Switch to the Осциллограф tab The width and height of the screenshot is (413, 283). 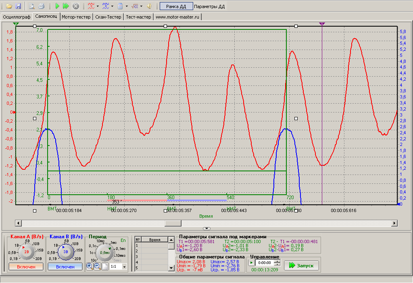17,17
